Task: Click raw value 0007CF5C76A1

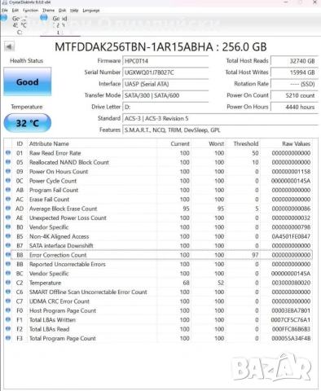Action: (x=291, y=320)
